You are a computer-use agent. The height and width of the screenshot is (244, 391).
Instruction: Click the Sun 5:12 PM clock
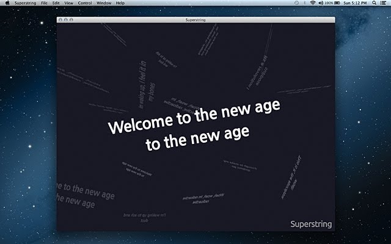pos(355,3)
